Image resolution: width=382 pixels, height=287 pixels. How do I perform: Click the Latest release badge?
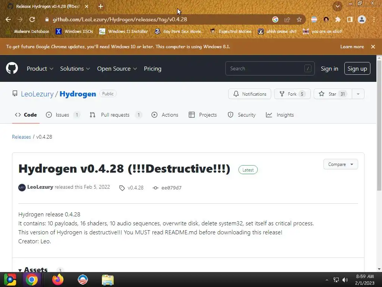(248, 170)
